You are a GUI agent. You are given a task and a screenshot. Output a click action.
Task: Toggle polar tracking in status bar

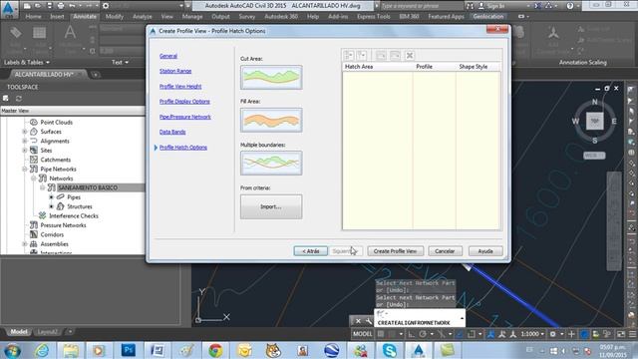click(423, 334)
